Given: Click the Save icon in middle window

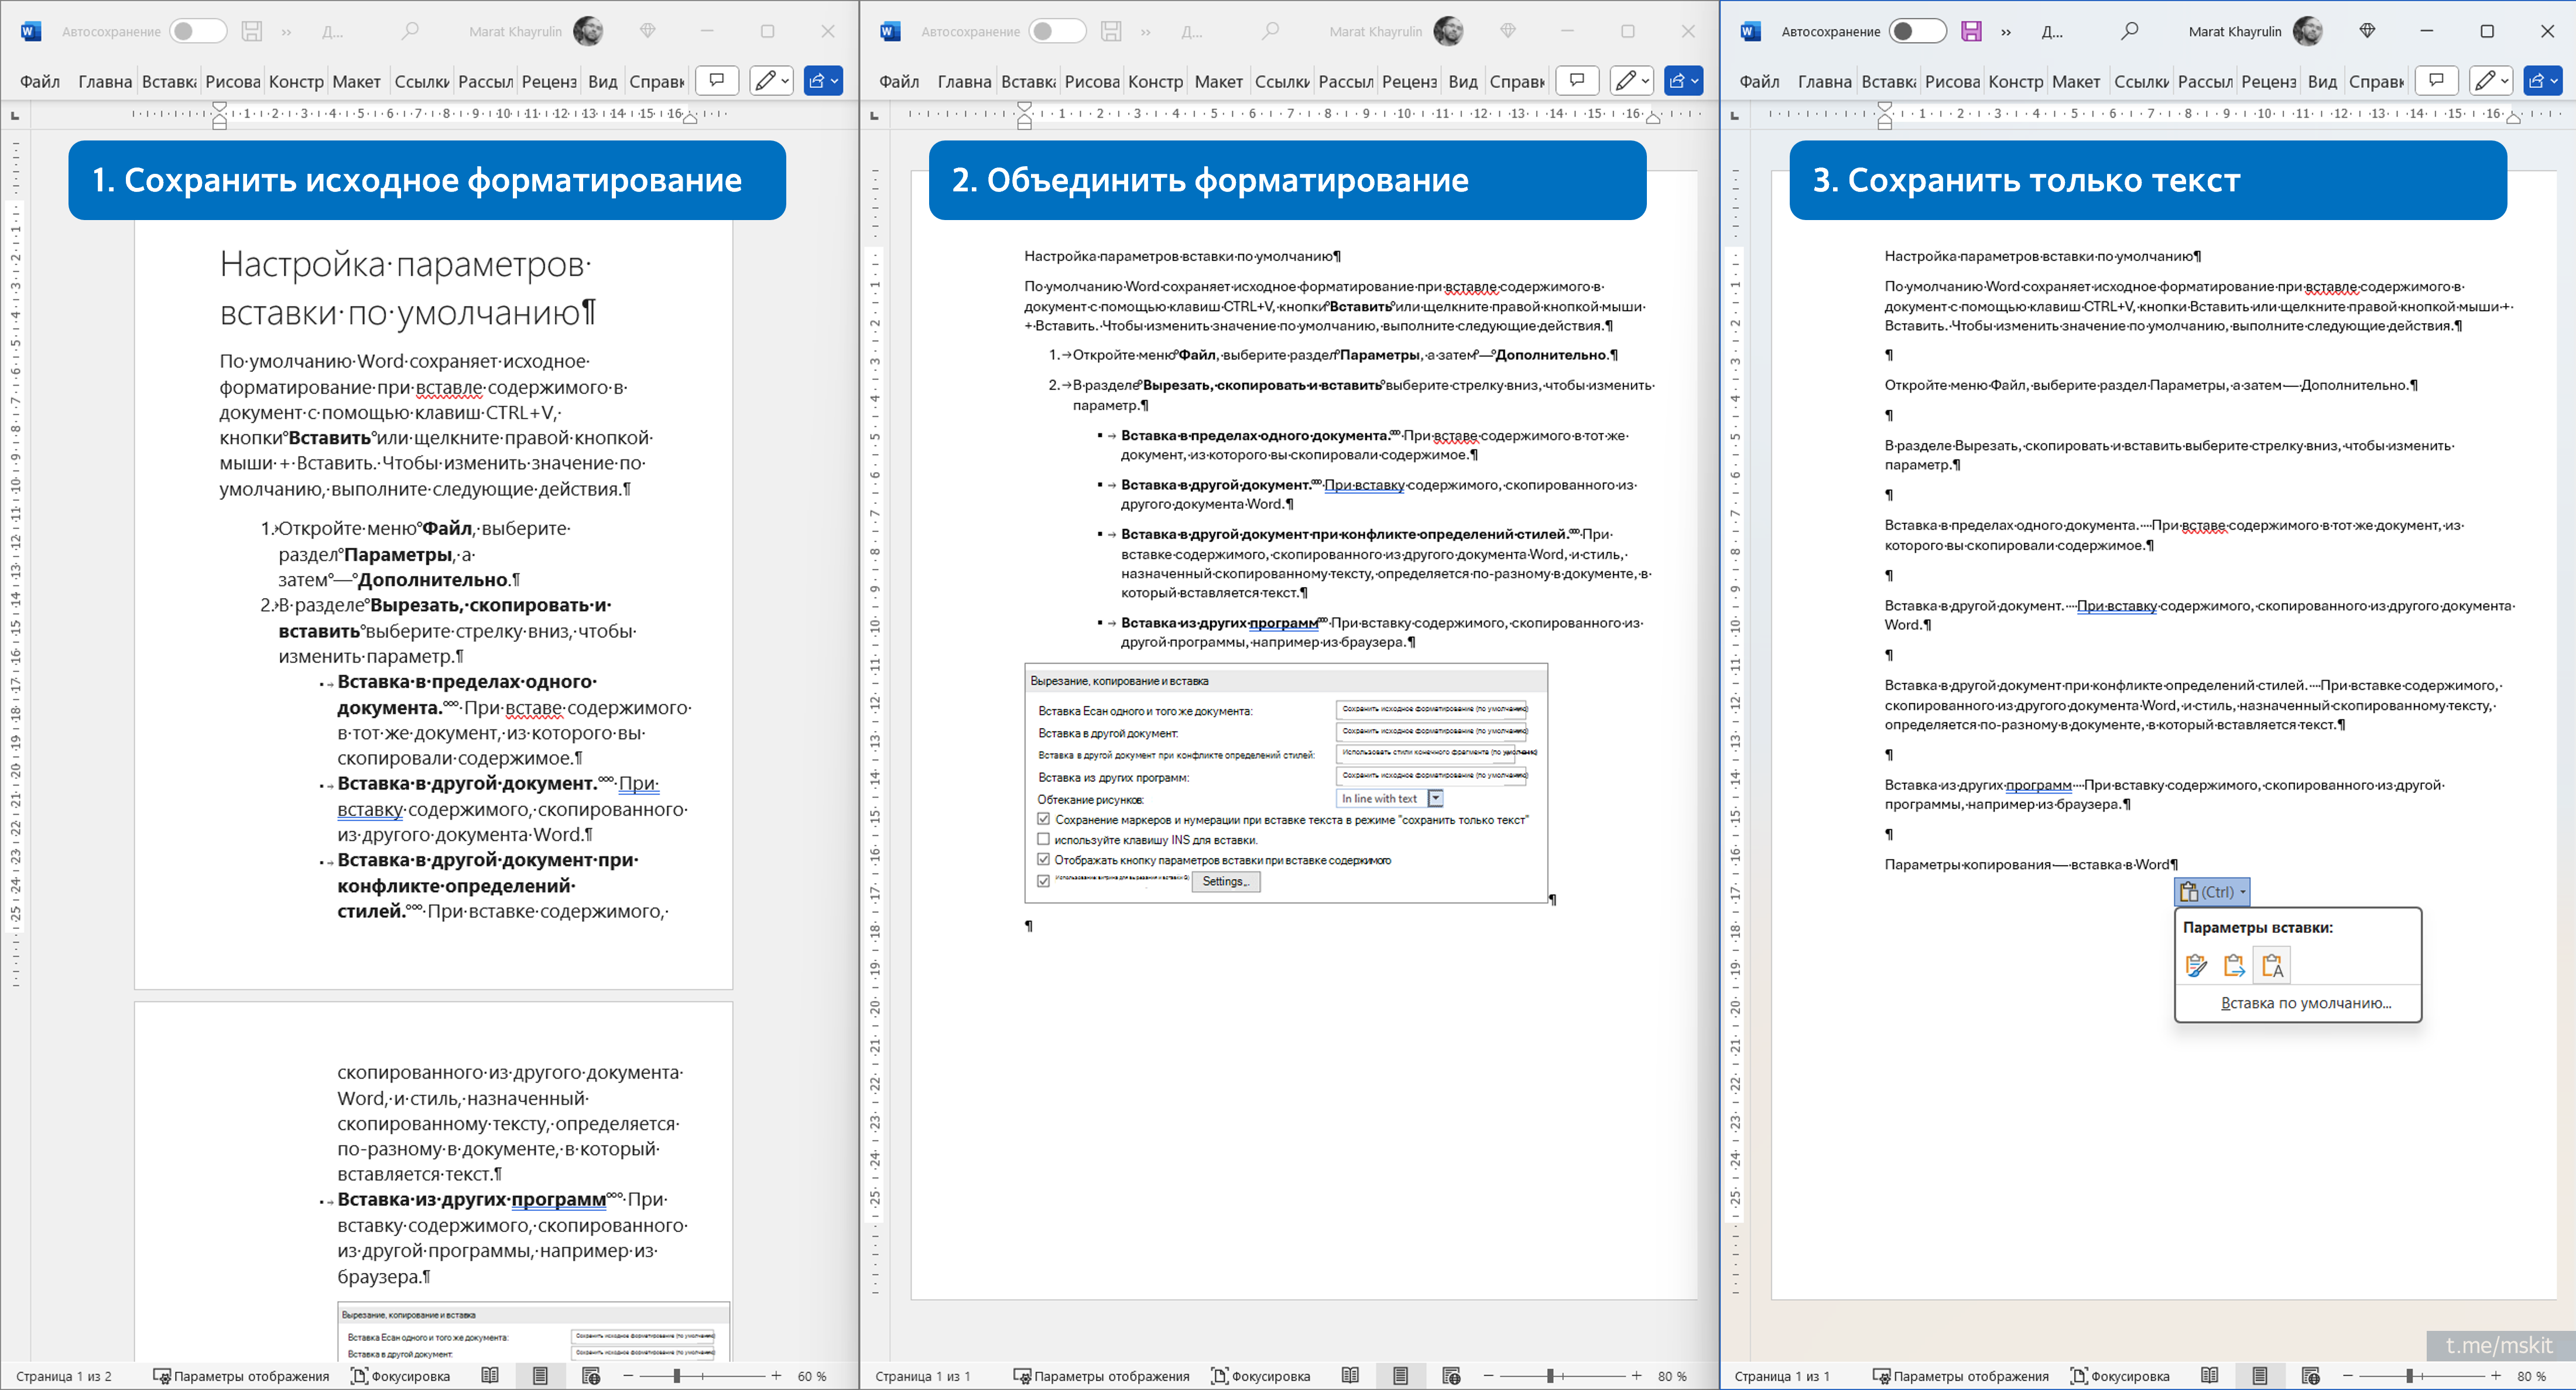Looking at the screenshot, I should pyautogui.click(x=1111, y=31).
